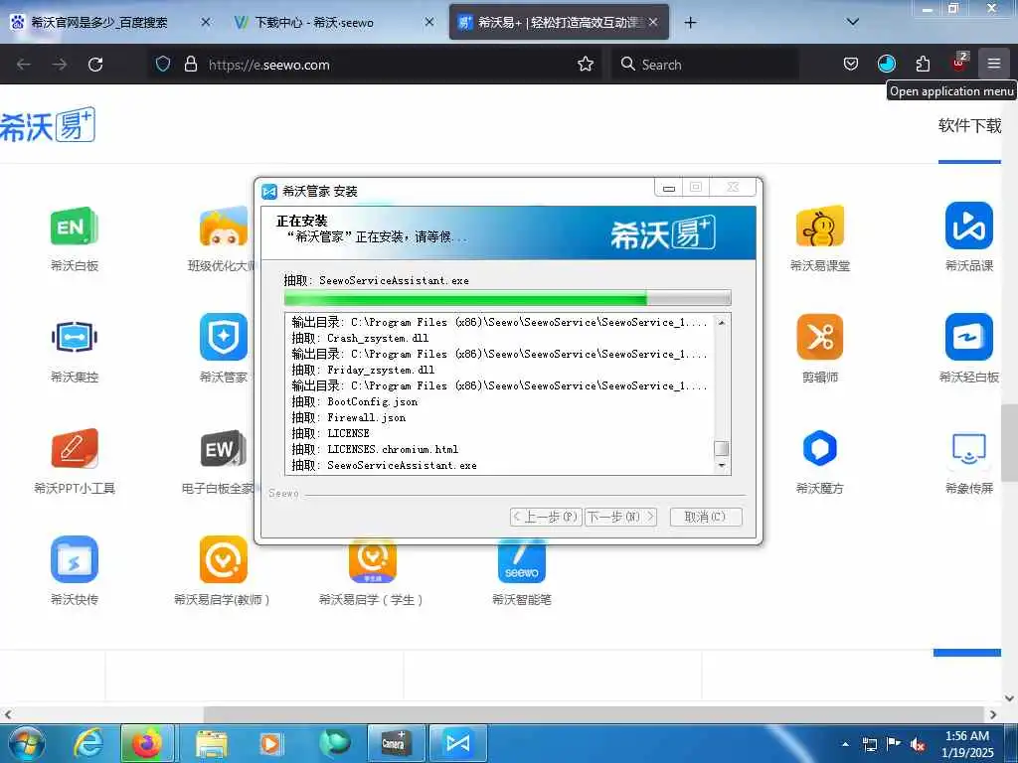Click the 取消(C) button in installer

[705, 517]
